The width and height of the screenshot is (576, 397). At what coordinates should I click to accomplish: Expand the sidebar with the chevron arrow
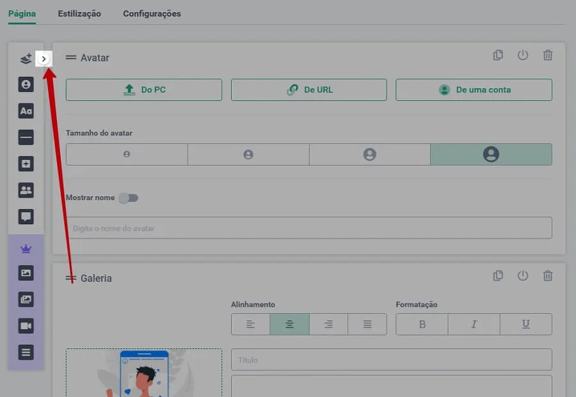pyautogui.click(x=44, y=58)
